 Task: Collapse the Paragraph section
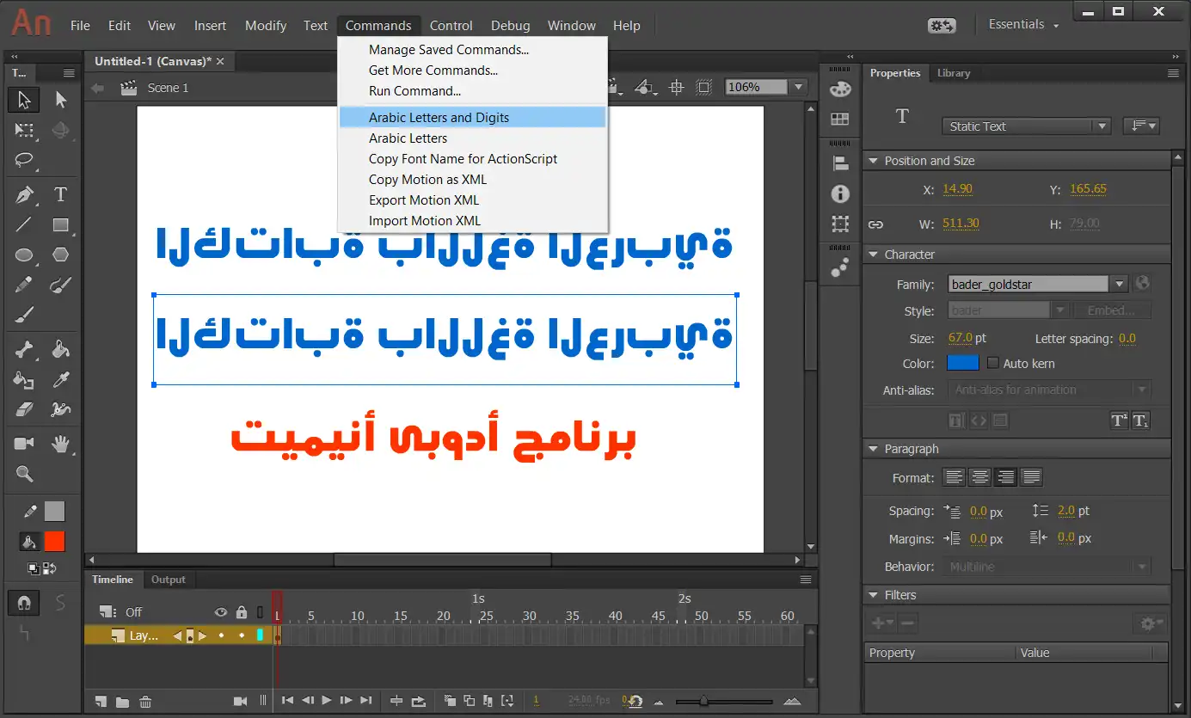(x=874, y=449)
